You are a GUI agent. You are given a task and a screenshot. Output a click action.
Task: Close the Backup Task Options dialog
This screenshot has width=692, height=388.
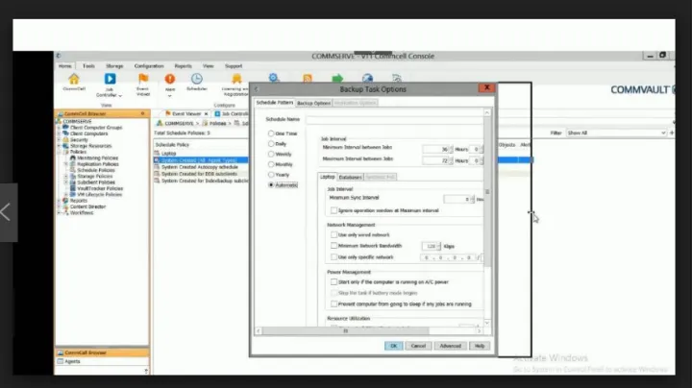click(488, 89)
